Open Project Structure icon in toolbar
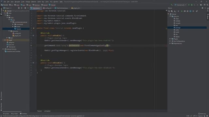 [201, 5]
